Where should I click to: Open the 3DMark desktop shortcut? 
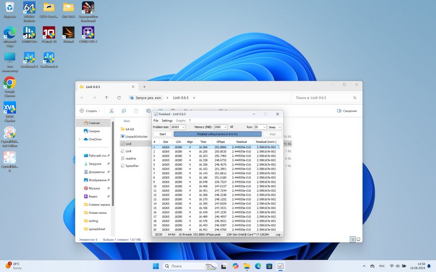click(x=68, y=34)
